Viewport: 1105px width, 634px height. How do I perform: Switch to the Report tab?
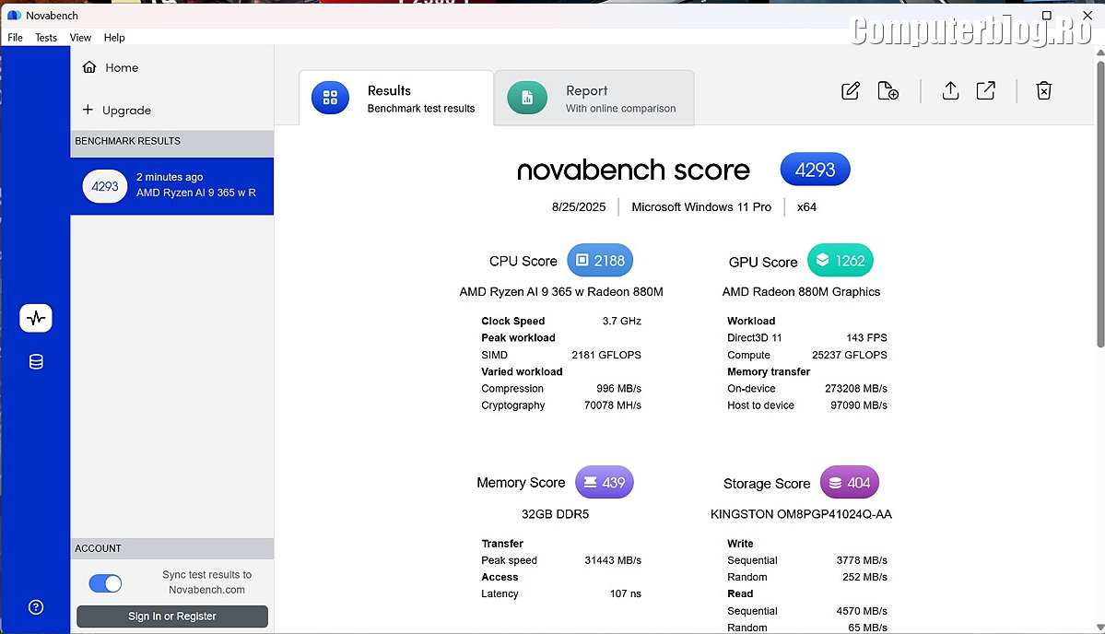(594, 98)
